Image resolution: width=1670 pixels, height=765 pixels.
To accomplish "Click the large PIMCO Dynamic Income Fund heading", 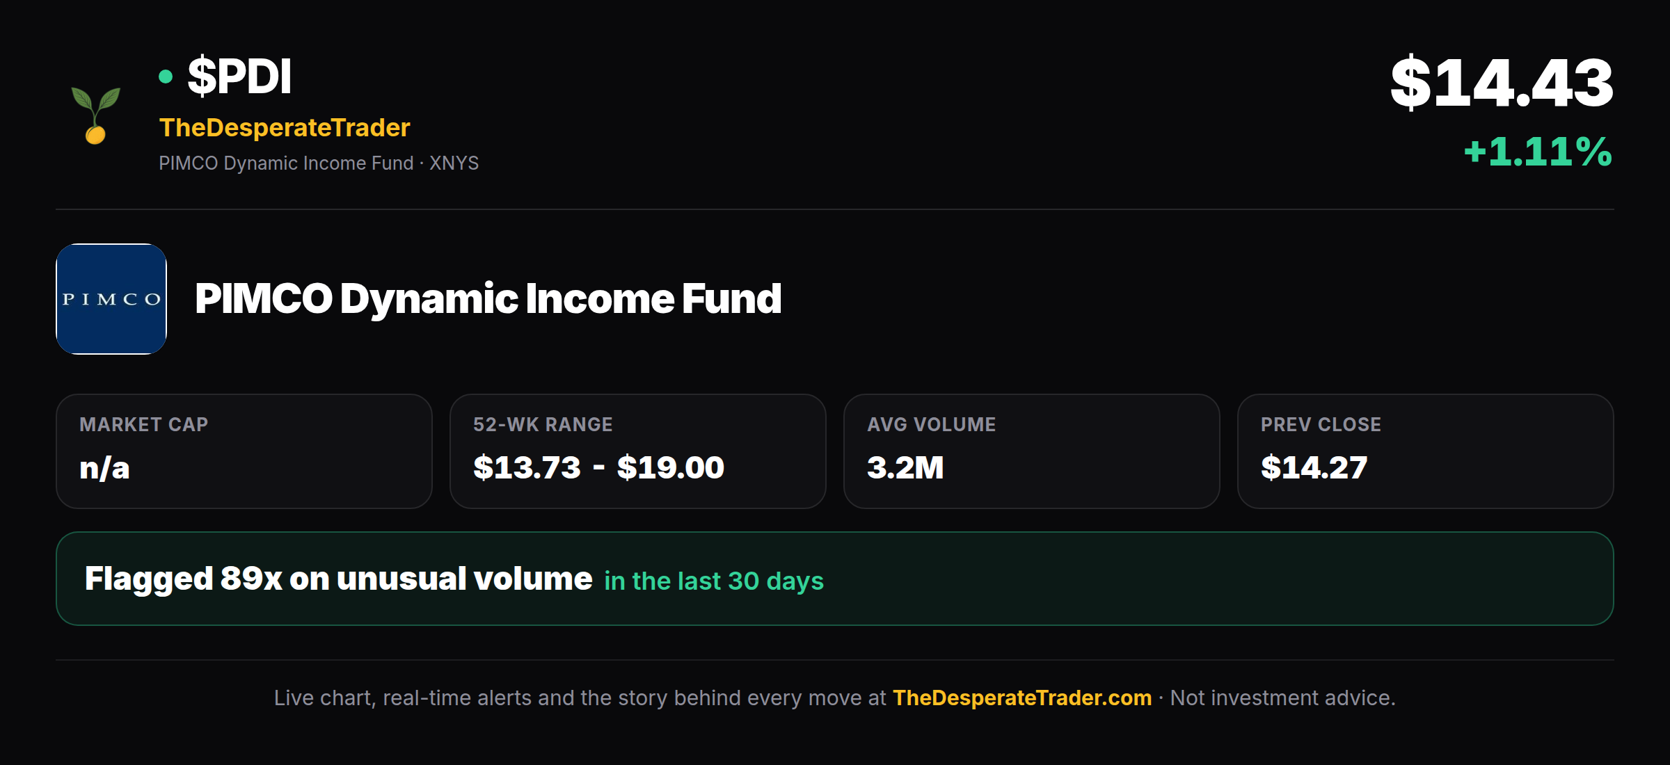I will (488, 299).
